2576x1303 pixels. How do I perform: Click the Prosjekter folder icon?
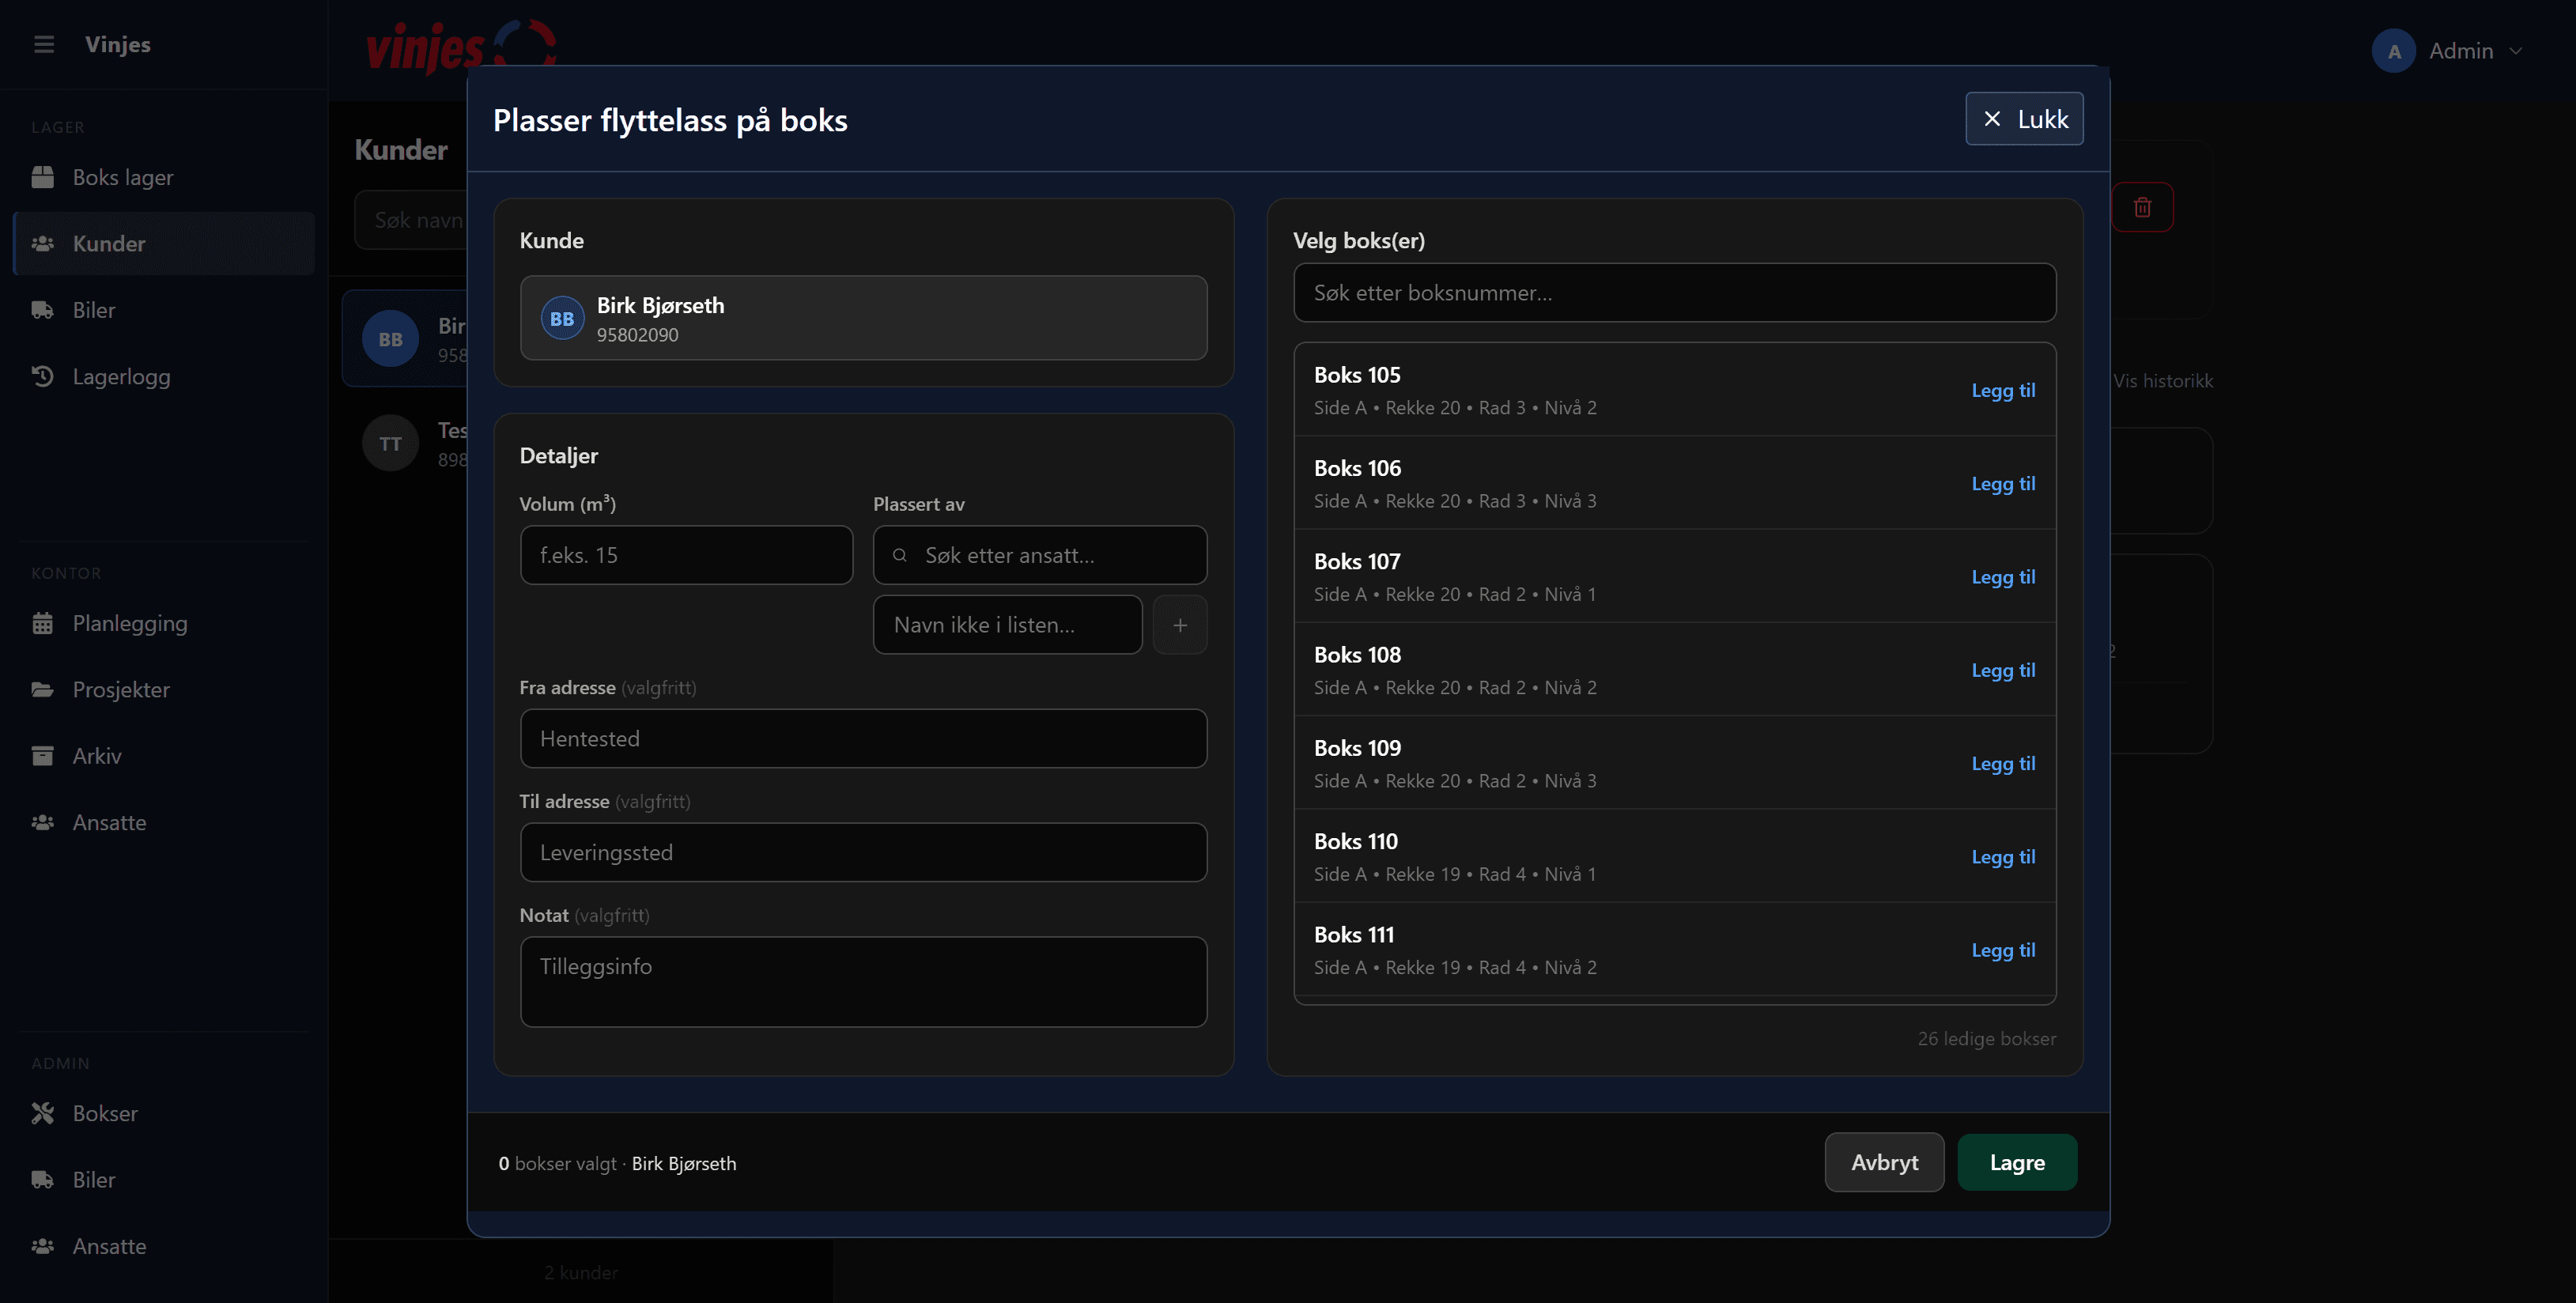[x=42, y=690]
